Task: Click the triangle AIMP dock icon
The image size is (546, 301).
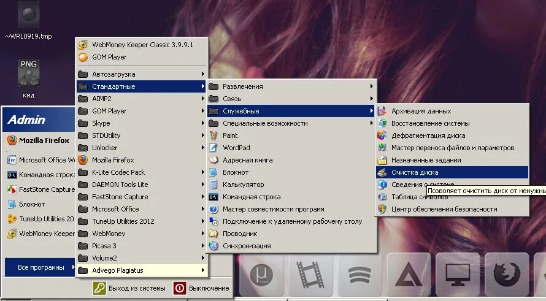Action: (409, 275)
